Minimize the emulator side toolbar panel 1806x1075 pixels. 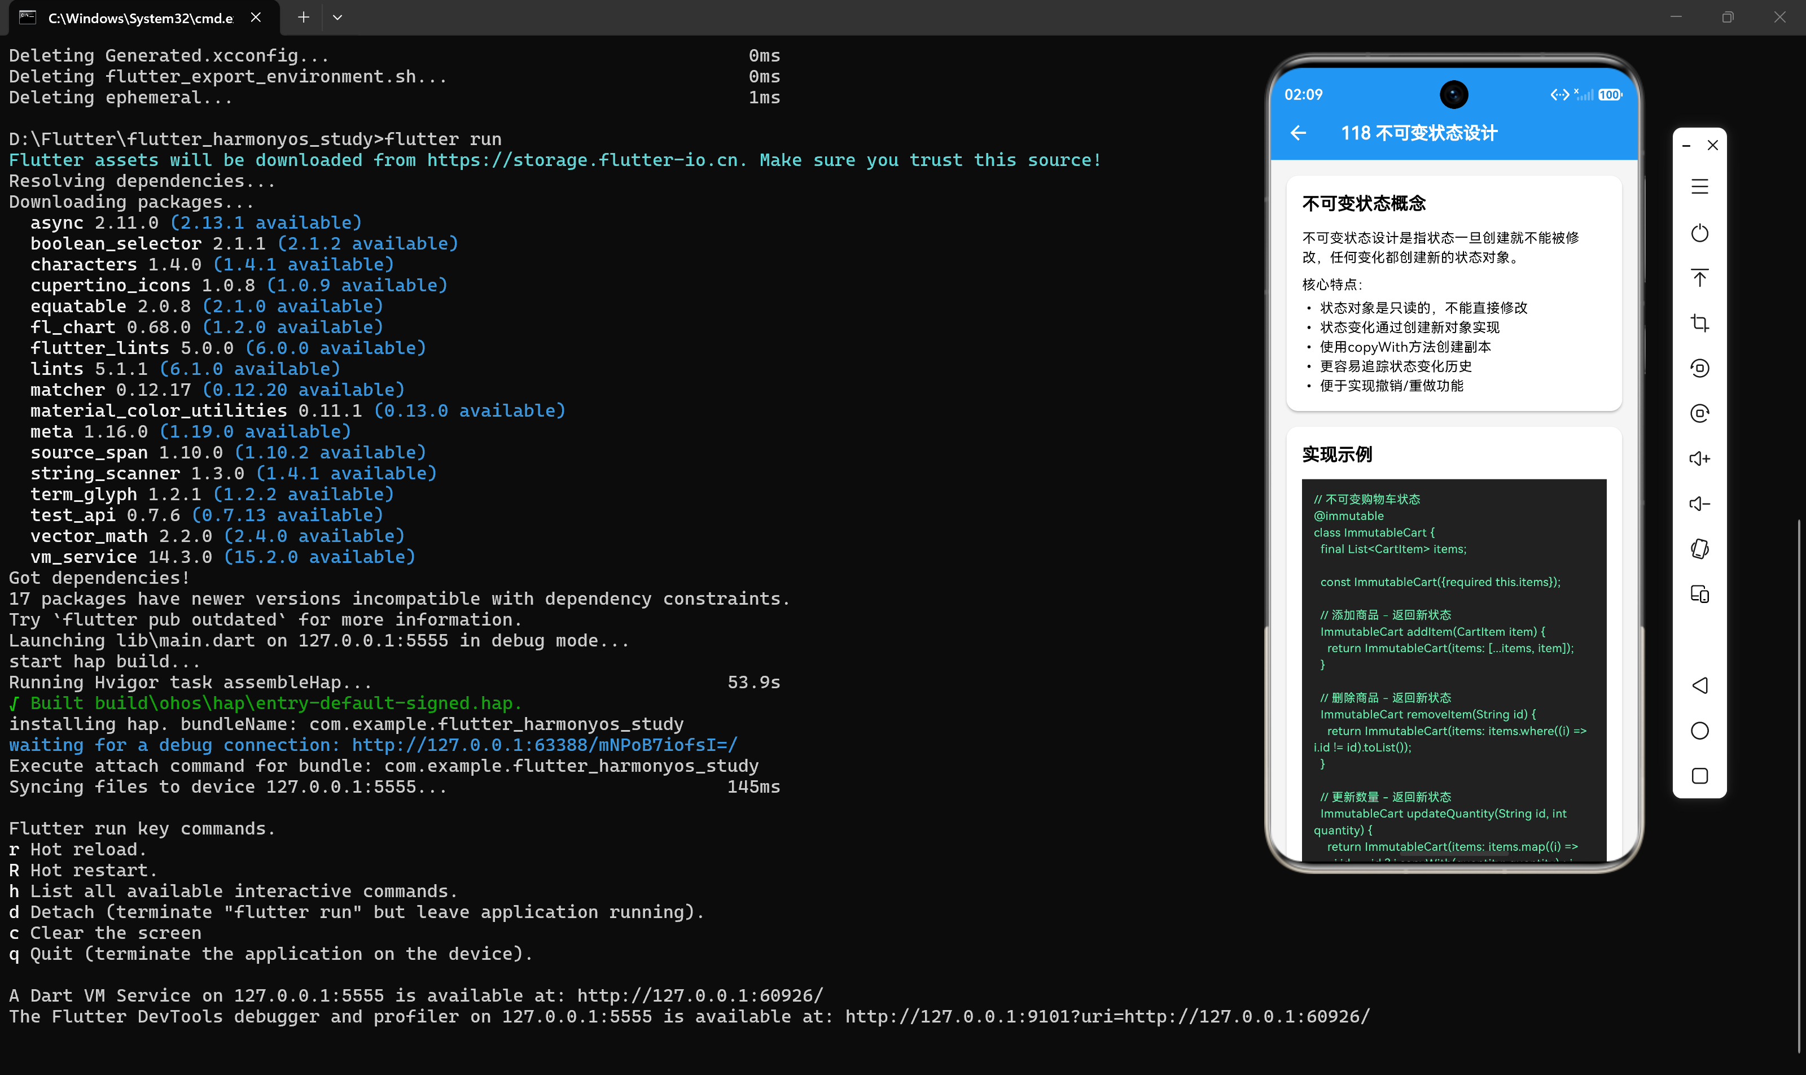(1686, 146)
